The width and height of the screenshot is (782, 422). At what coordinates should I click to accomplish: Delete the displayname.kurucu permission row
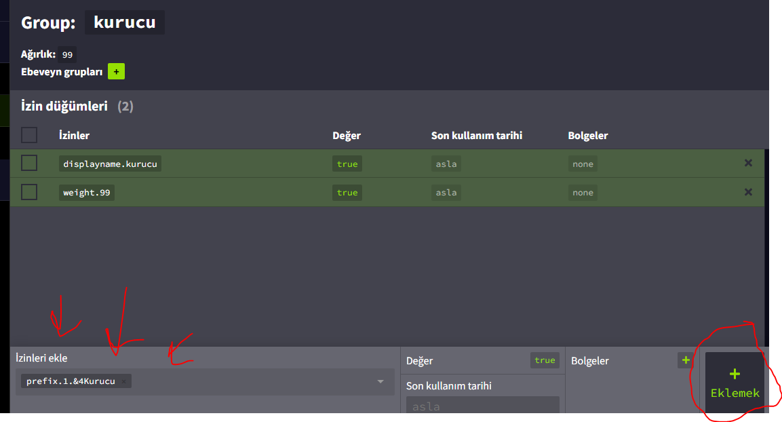click(748, 163)
